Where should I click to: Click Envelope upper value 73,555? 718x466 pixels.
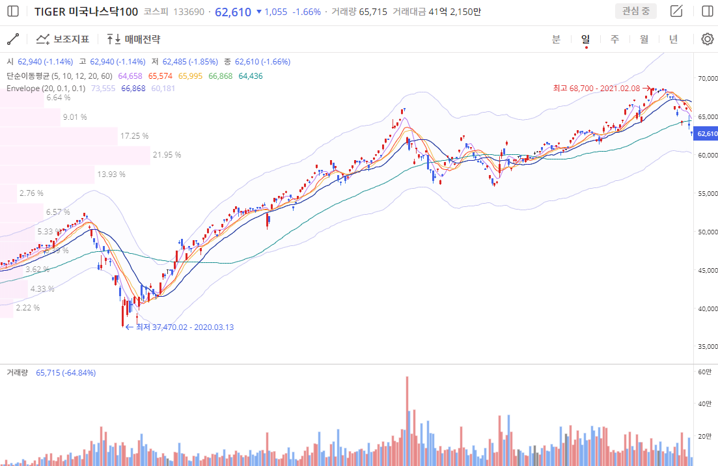[103, 89]
